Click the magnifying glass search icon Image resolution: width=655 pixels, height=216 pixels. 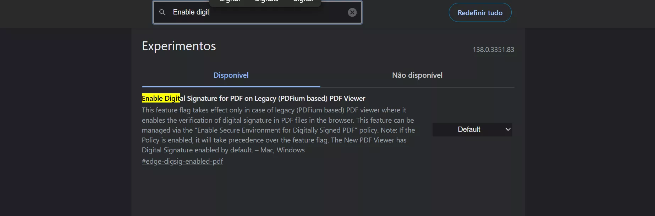[x=162, y=12]
